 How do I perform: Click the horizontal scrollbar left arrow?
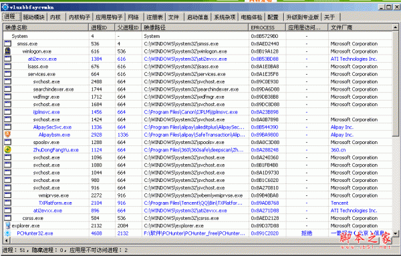pyautogui.click(x=7, y=240)
